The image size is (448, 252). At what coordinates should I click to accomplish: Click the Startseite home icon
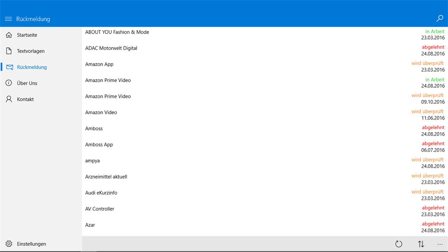(x=9, y=35)
